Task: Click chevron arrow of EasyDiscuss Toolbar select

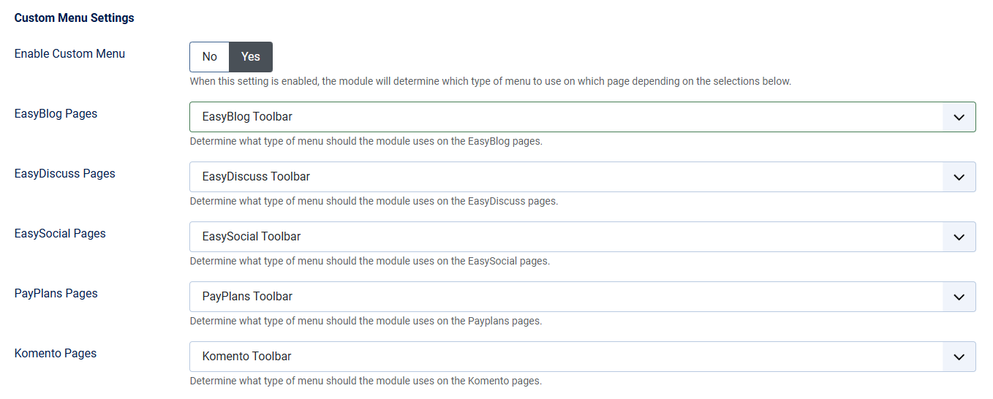Action: coord(959,177)
